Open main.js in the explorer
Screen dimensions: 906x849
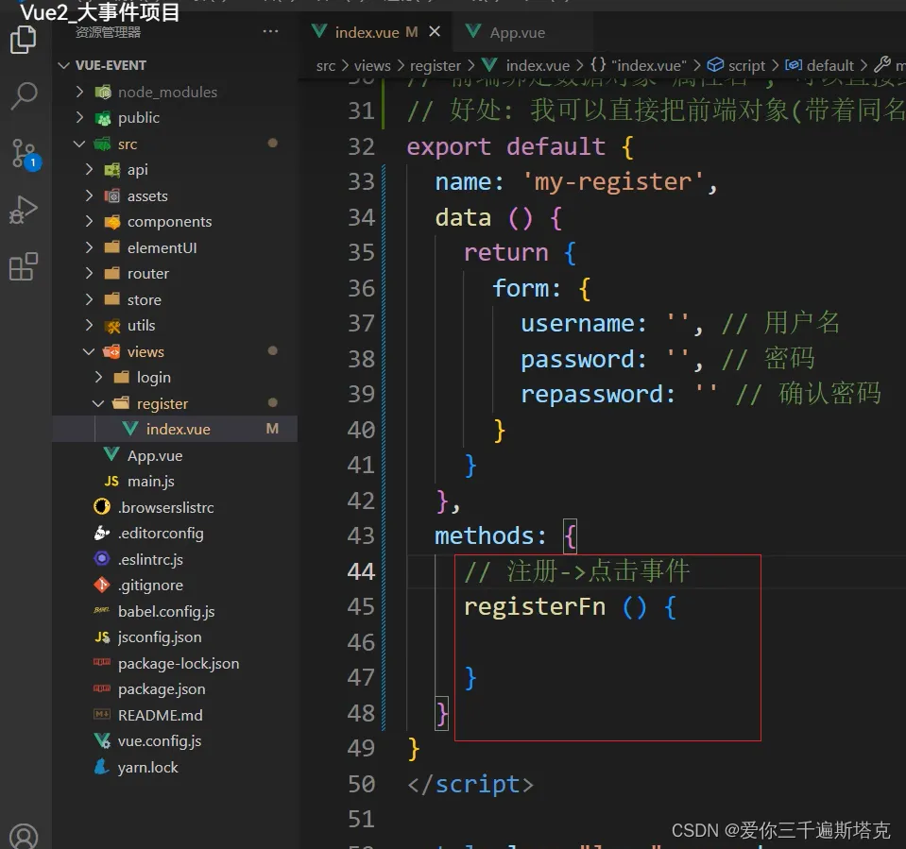pos(151,481)
